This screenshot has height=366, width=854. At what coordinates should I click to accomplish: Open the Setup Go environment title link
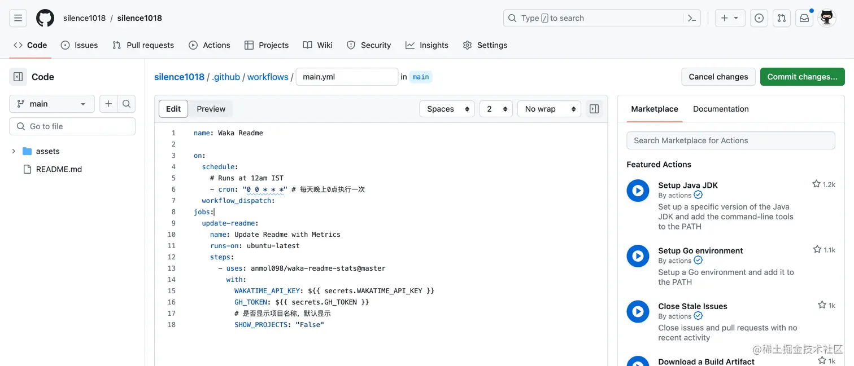(700, 250)
